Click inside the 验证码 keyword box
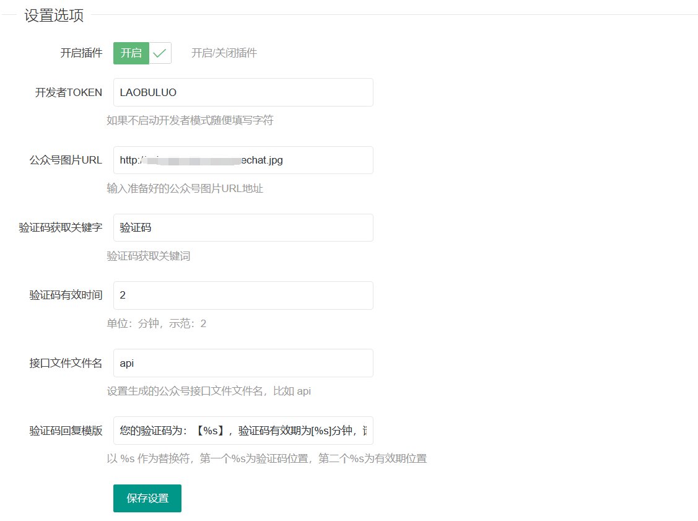 tap(243, 227)
